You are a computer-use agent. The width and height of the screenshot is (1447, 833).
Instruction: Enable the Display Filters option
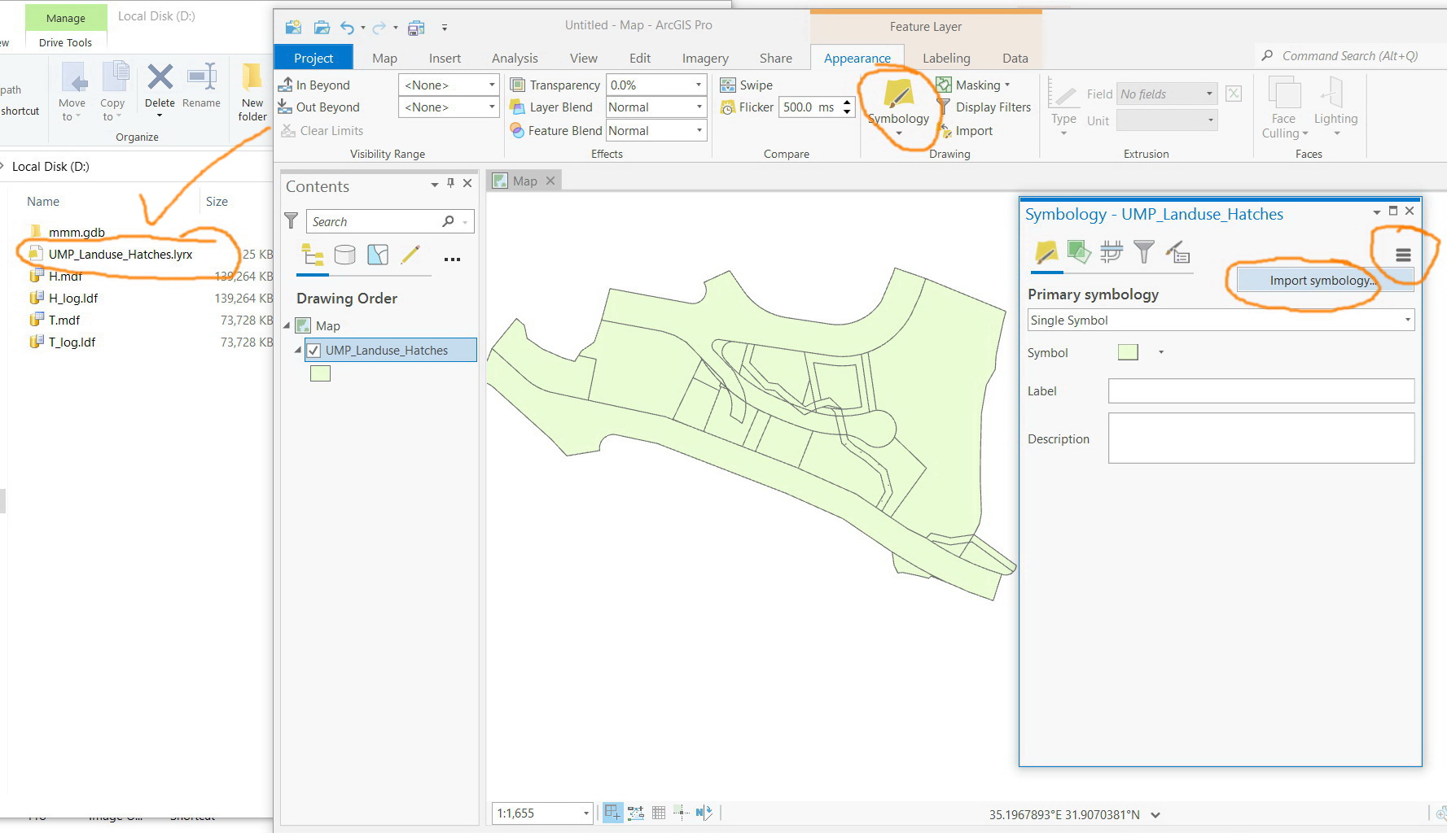click(985, 107)
